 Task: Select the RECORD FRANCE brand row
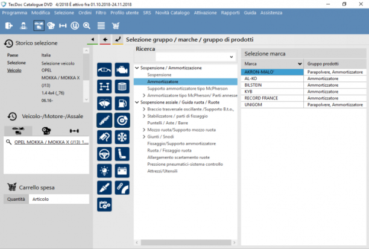303,98
